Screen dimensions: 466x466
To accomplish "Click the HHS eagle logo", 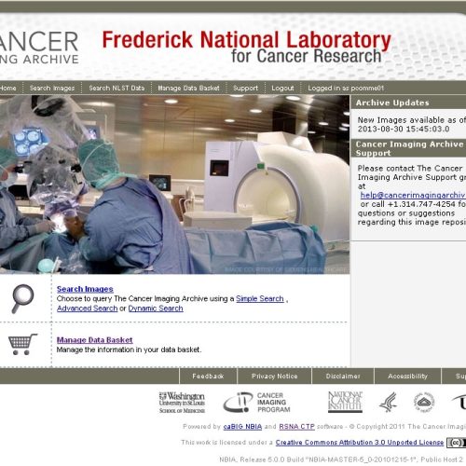I will tap(388, 402).
